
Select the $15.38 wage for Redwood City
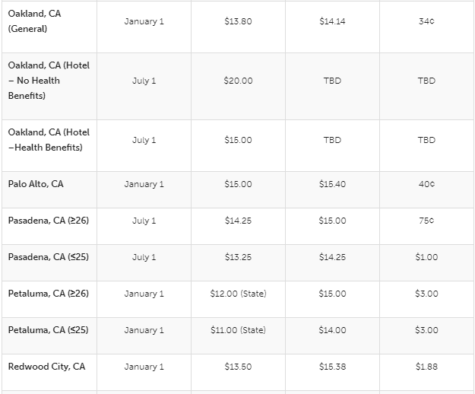click(x=332, y=367)
